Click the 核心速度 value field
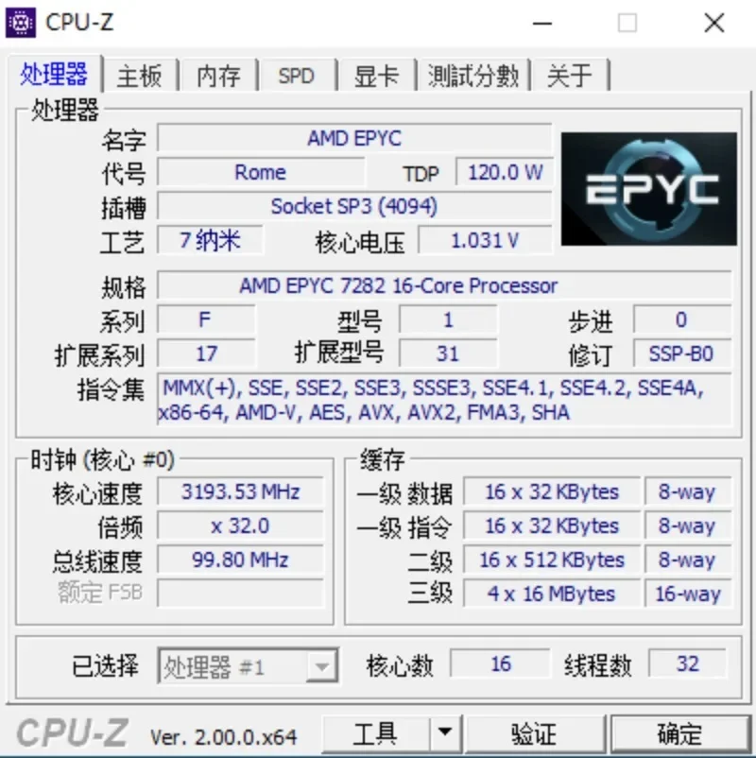Screen dimensions: 756x758 point(241,491)
